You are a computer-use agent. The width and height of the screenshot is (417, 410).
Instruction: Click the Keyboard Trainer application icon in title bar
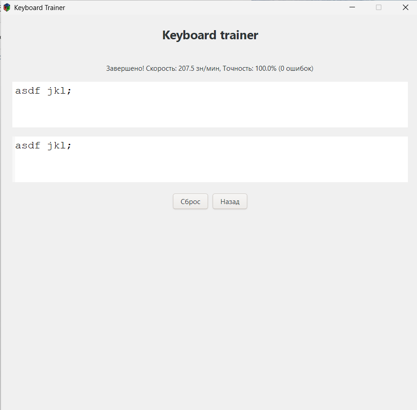coord(6,7)
